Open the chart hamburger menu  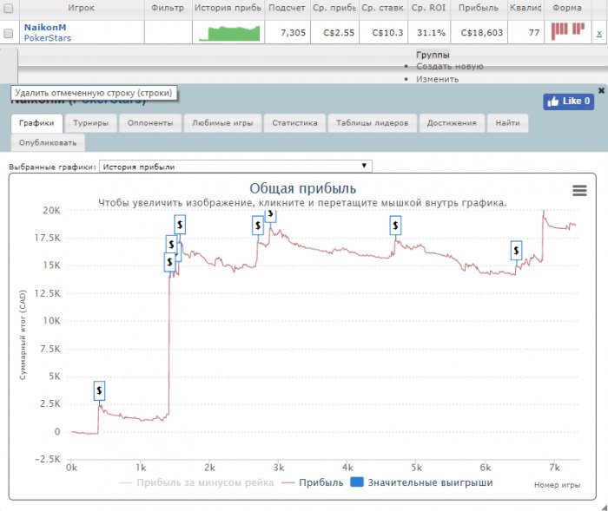click(x=579, y=191)
